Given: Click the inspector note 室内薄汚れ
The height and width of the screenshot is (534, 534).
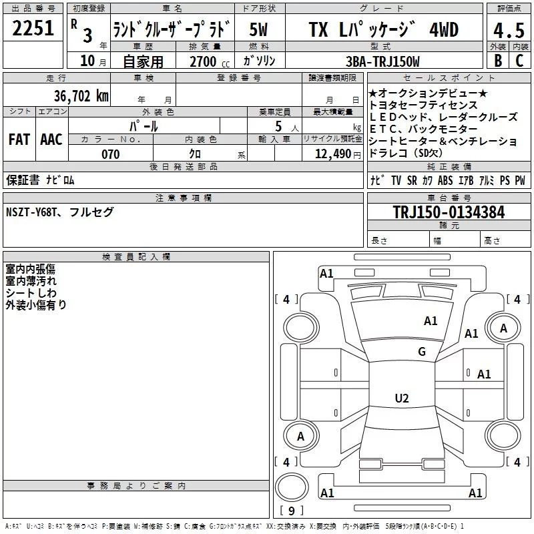Looking at the screenshot, I should click(x=31, y=281).
